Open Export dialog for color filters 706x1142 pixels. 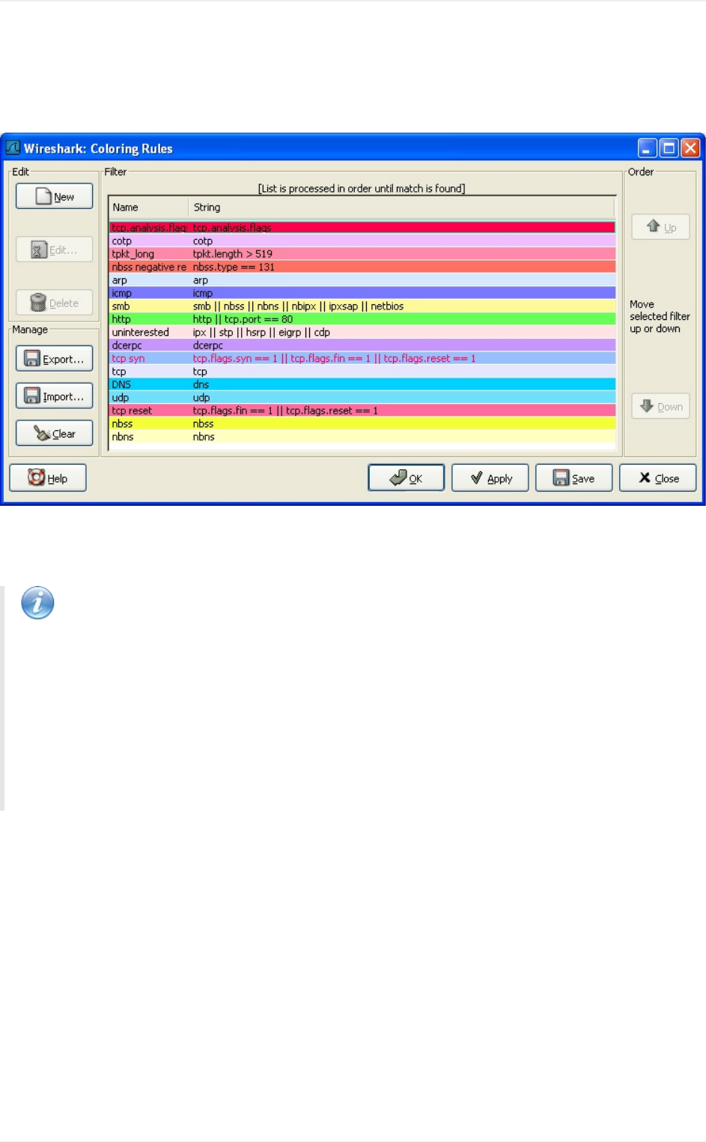point(54,359)
